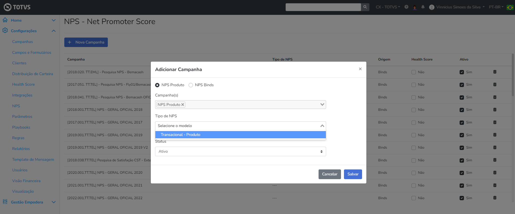The image size is (515, 214).
Task: Select the NPS Produto radio option
Action: [x=157, y=85]
